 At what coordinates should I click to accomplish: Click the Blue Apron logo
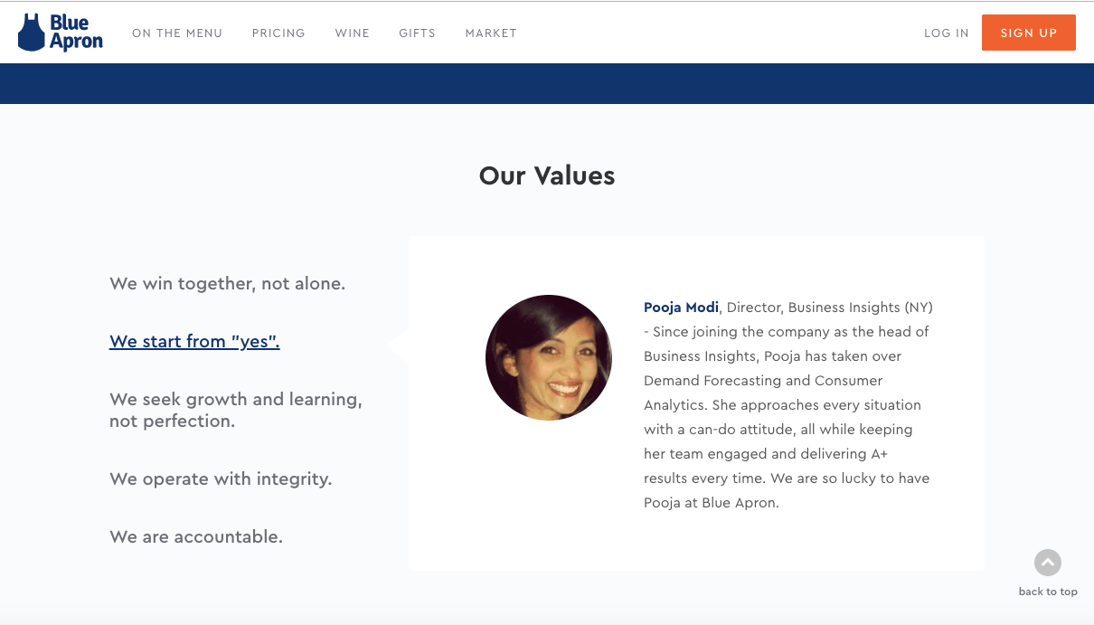click(x=61, y=33)
